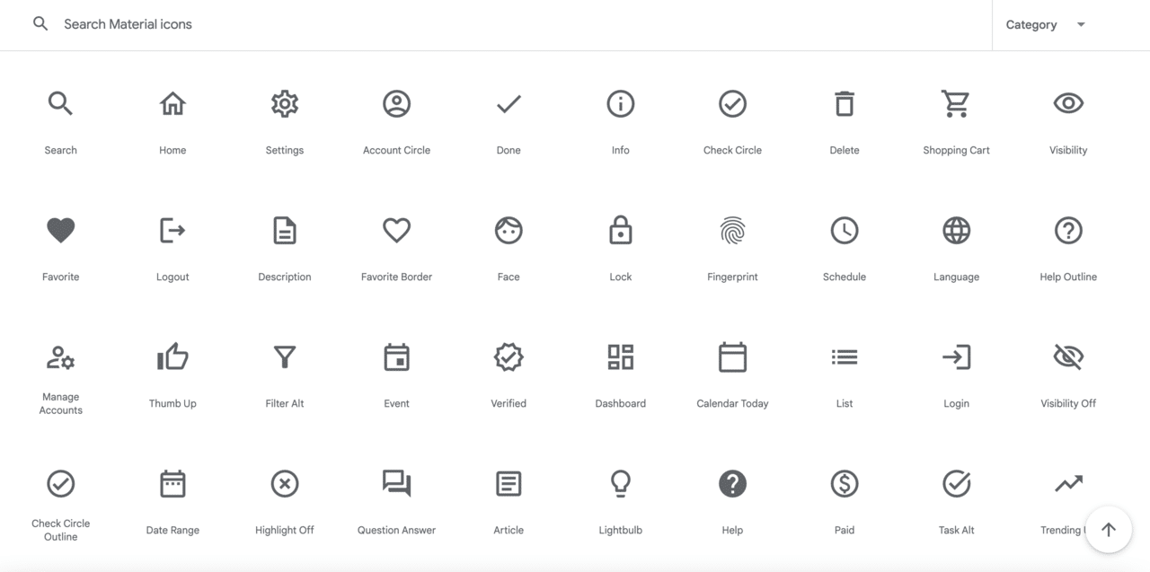Select the Highlight Off icon
The height and width of the screenshot is (572, 1150).
[284, 483]
